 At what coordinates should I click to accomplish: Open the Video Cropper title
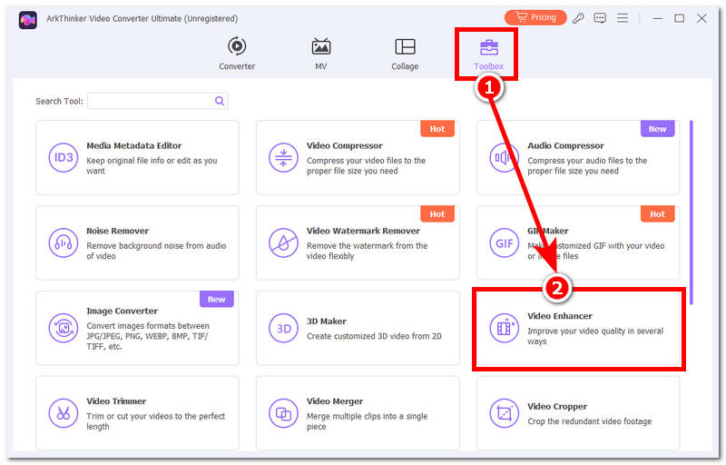557,406
